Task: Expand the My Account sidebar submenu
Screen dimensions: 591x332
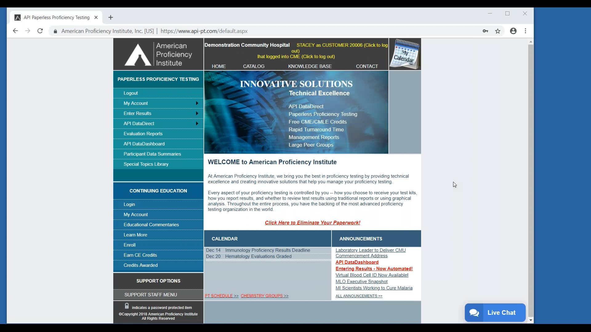Action: click(197, 103)
